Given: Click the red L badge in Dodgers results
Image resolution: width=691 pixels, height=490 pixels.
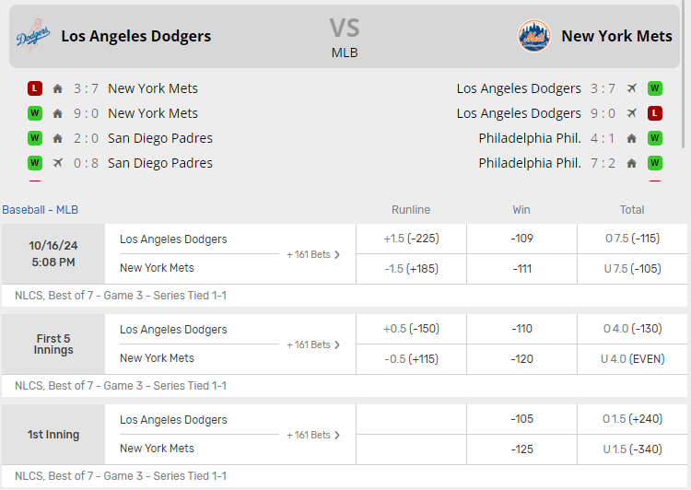Looking at the screenshot, I should coord(35,88).
